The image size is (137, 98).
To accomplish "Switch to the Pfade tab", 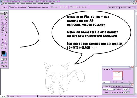I will 119,87.
